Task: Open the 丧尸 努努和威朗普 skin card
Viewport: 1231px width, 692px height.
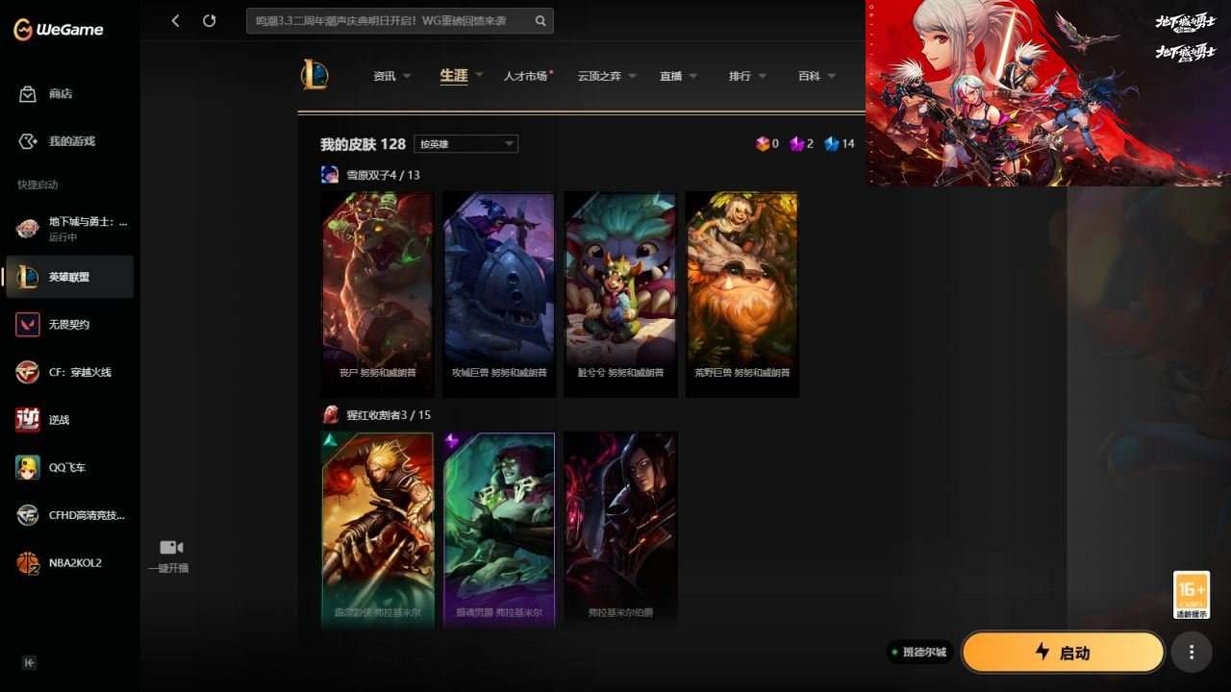Action: (377, 294)
